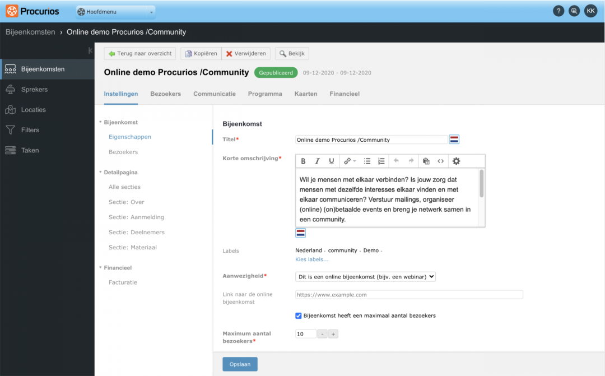The height and width of the screenshot is (376, 605).
Task: Switch to the Financieel tab
Action: [x=345, y=94]
